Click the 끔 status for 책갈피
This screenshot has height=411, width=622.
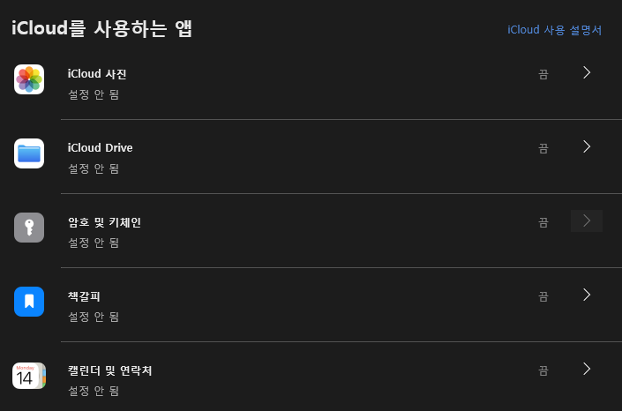point(543,296)
